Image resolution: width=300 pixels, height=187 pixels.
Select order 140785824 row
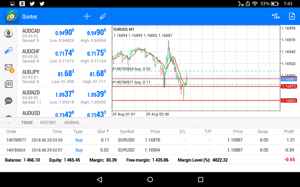(x=150, y=150)
